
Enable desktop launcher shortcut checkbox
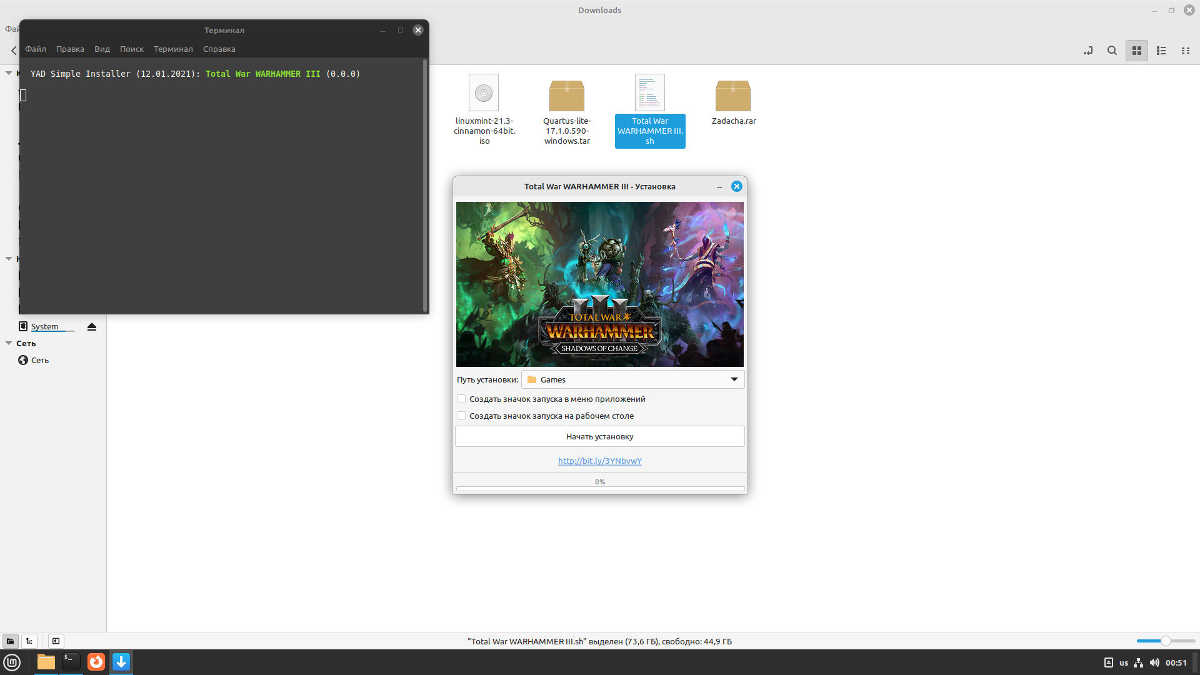point(461,416)
